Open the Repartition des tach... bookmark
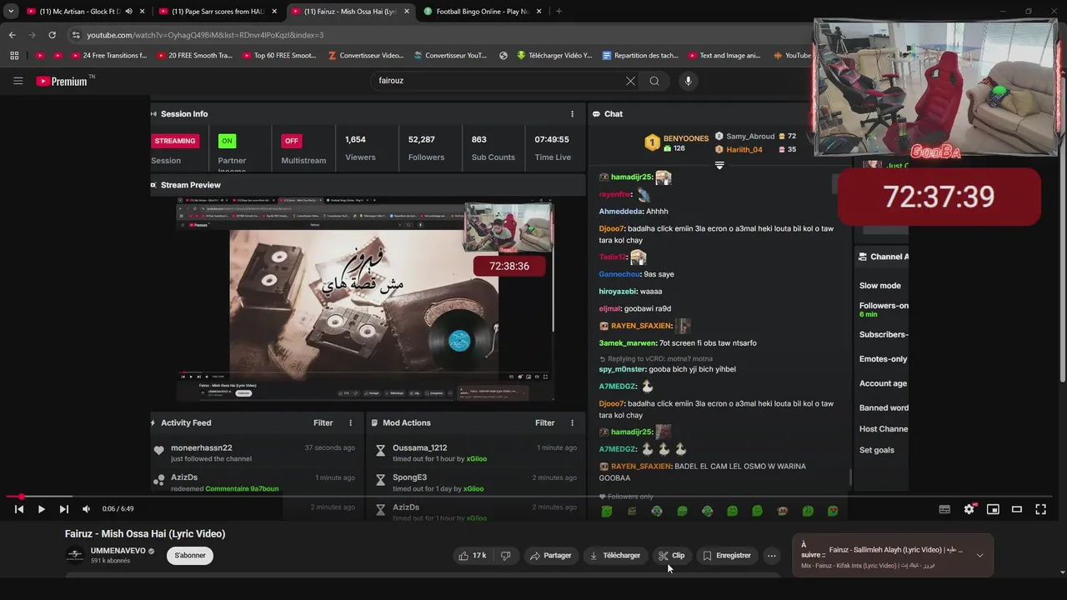This screenshot has height=600, width=1067. [639, 56]
